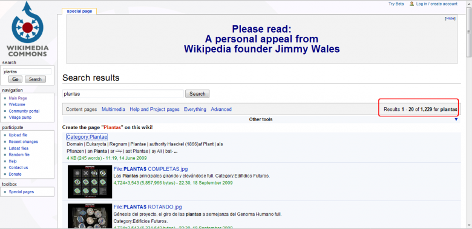Click the PLANTAS ROTANDO thumbnail
Viewport: 472px width, 229px height.
pos(90,216)
